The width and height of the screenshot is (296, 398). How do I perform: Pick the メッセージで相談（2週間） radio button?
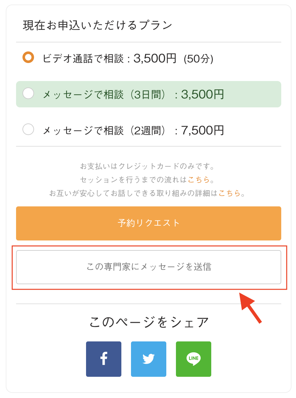point(28,130)
